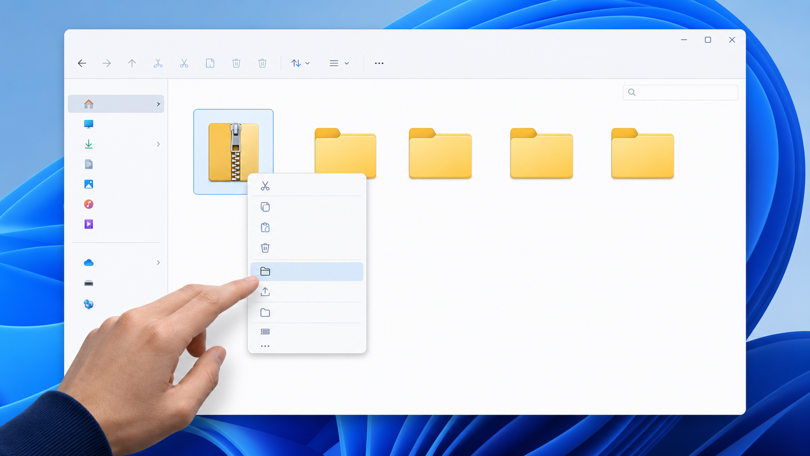810x456 pixels.
Task: Open the view layout lines dropdown
Action: [339, 63]
